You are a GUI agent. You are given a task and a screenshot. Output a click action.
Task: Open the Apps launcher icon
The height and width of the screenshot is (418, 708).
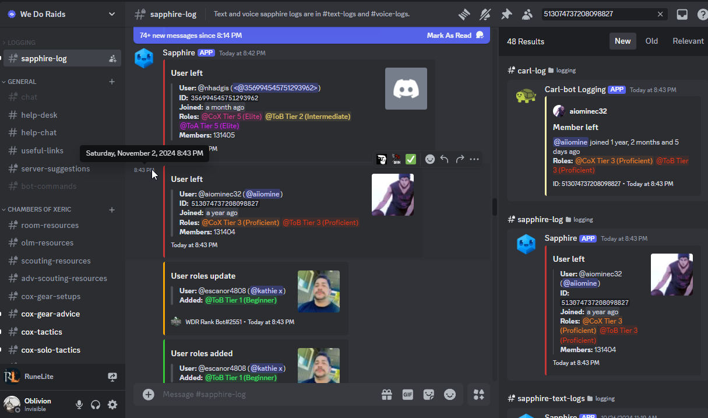pos(479,395)
